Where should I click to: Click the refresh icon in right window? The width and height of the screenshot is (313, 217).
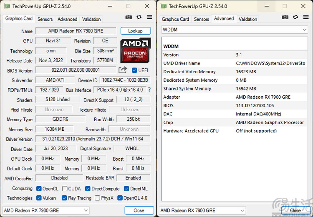[x=295, y=17]
